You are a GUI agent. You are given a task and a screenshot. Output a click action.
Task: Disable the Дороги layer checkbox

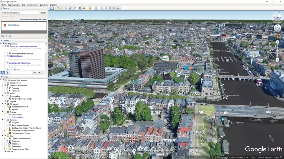pyautogui.click(x=6, y=101)
